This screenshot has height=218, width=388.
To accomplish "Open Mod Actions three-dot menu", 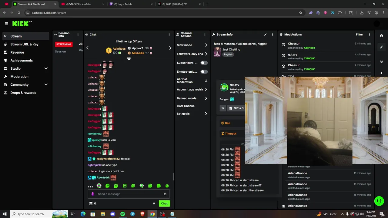I will 369,35.
